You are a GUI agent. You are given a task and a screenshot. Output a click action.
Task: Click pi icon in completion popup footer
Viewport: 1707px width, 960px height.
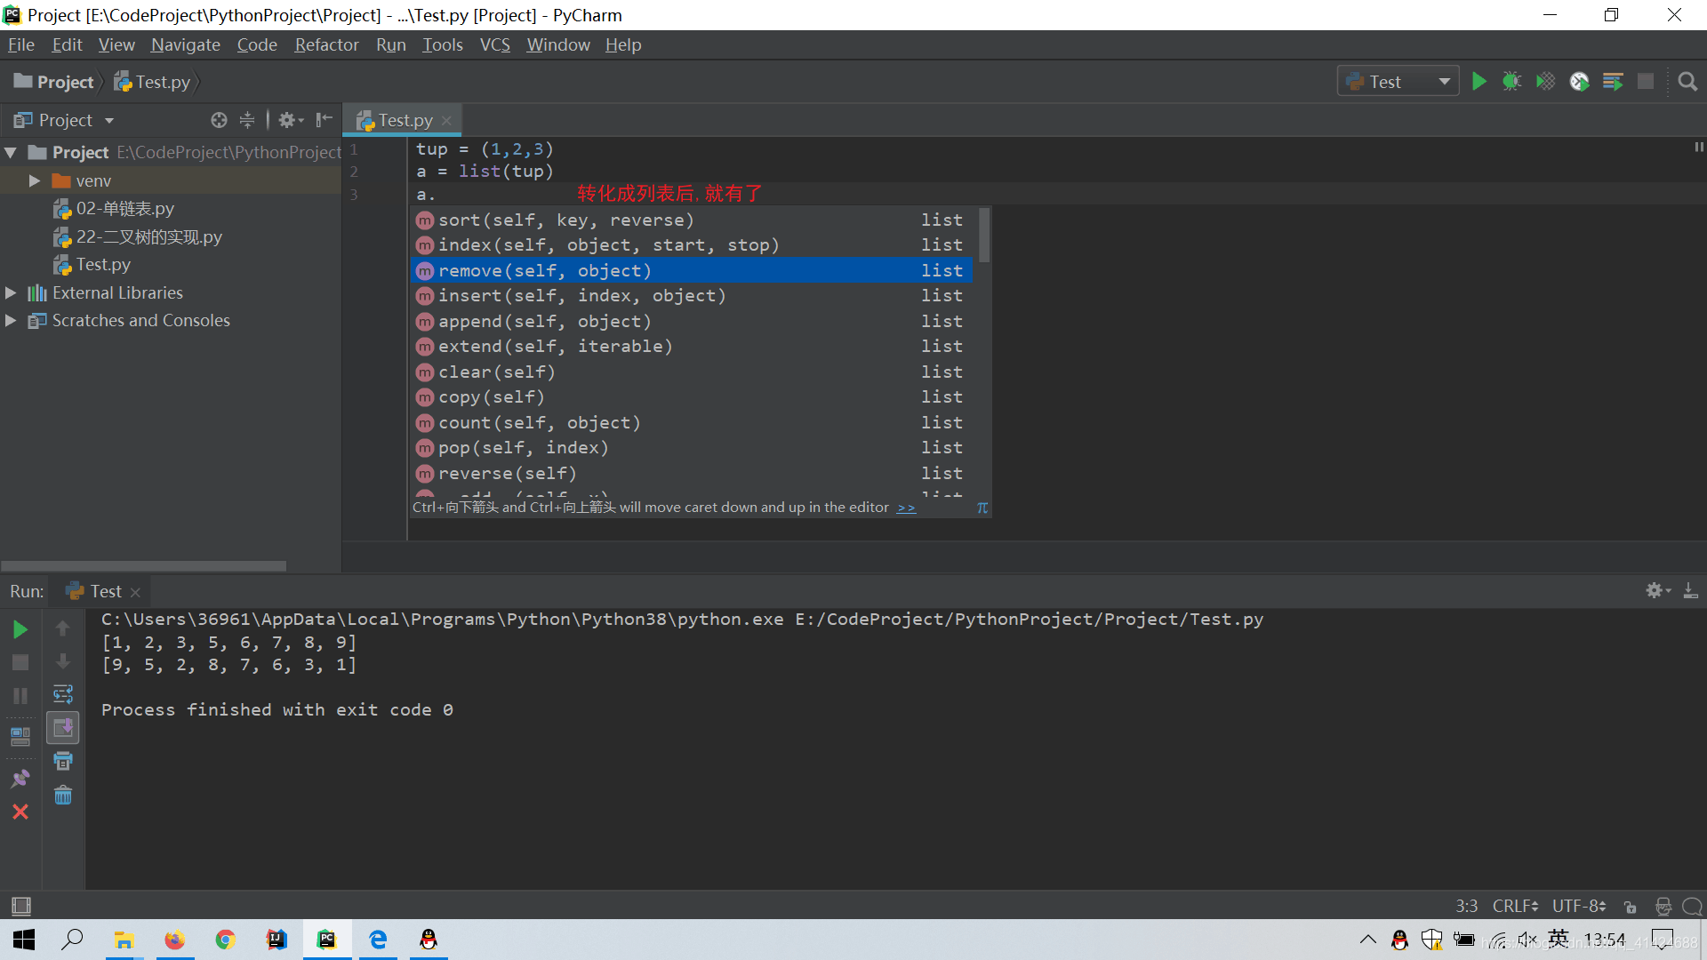pyautogui.click(x=982, y=508)
